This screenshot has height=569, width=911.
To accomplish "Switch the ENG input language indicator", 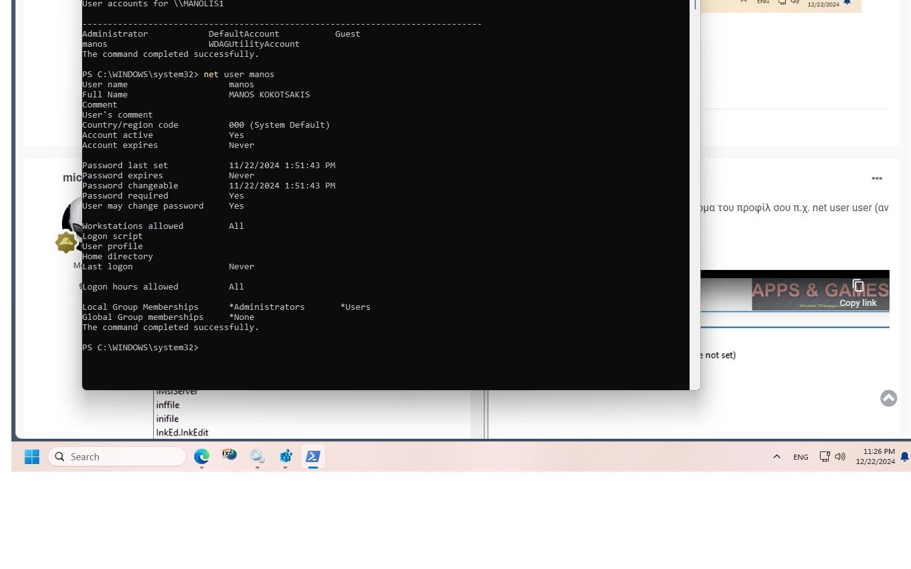I will [x=801, y=457].
